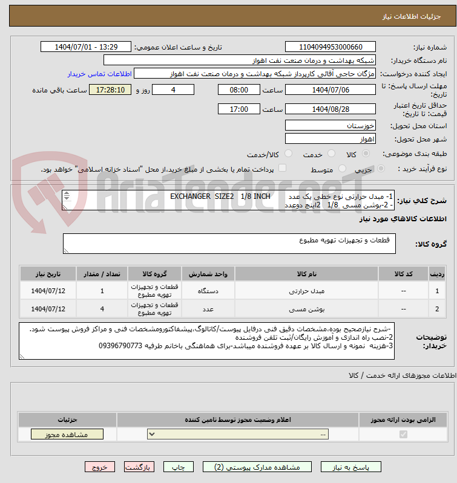The height and width of the screenshot is (483, 457).
Task: Select the کالا/خدمت radio button
Action: coord(288,154)
